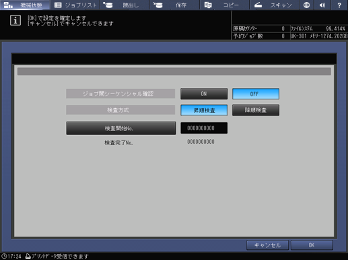The width and height of the screenshot is (348, 260).
Task: Click the 予約ジョブ数 row
Action: click(260, 36)
